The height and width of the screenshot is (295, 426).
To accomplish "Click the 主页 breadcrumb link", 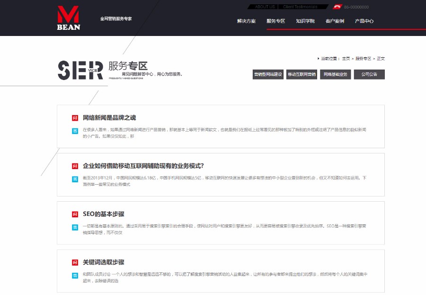I will pos(346,58).
